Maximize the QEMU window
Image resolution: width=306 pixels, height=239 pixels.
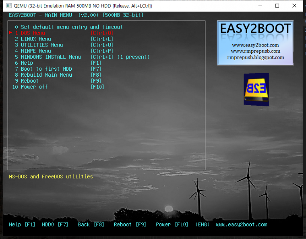click(277, 6)
